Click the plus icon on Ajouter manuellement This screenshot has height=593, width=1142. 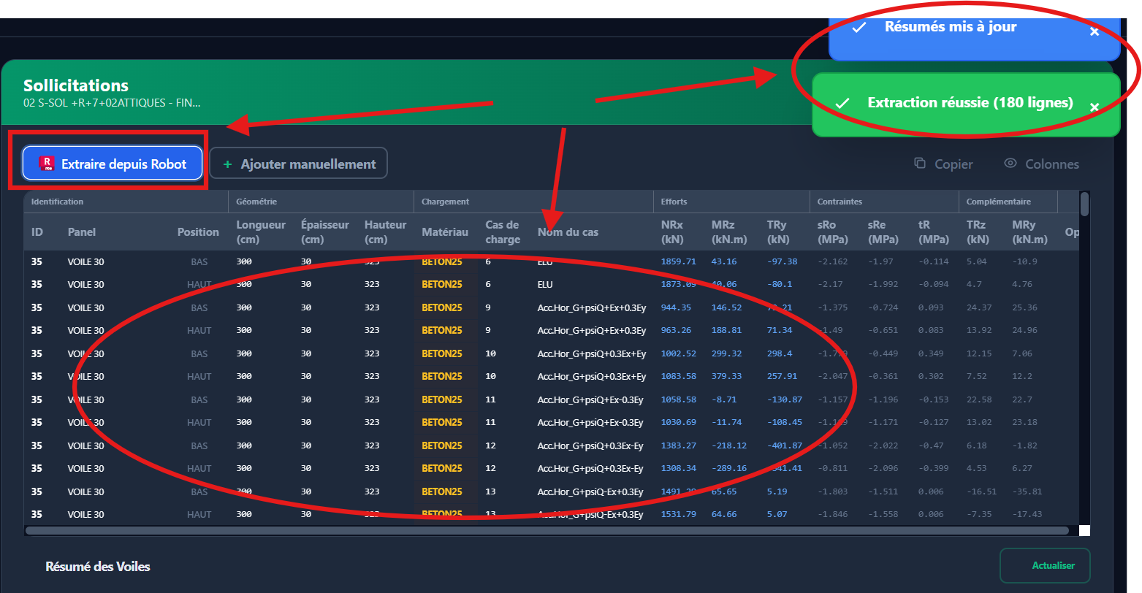(x=227, y=164)
